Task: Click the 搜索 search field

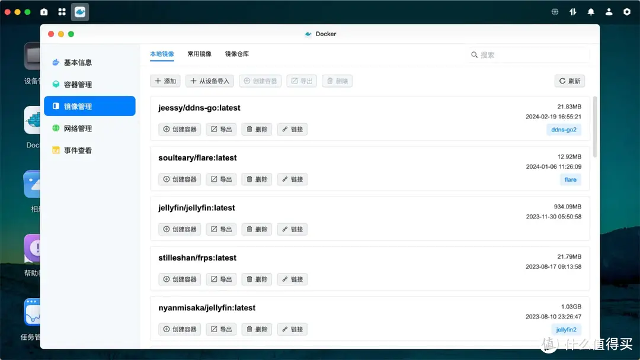Action: click(x=529, y=54)
